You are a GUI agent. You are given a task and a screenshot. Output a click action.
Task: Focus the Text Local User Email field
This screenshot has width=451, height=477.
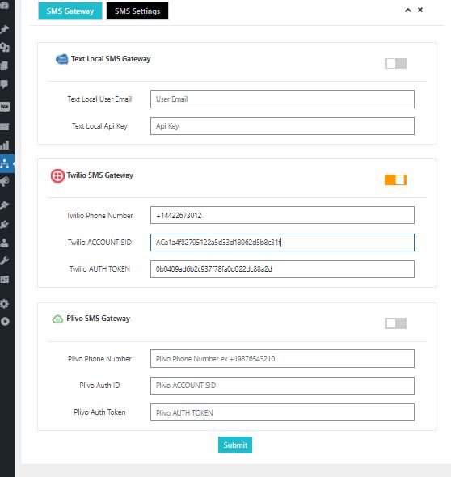[x=282, y=99]
